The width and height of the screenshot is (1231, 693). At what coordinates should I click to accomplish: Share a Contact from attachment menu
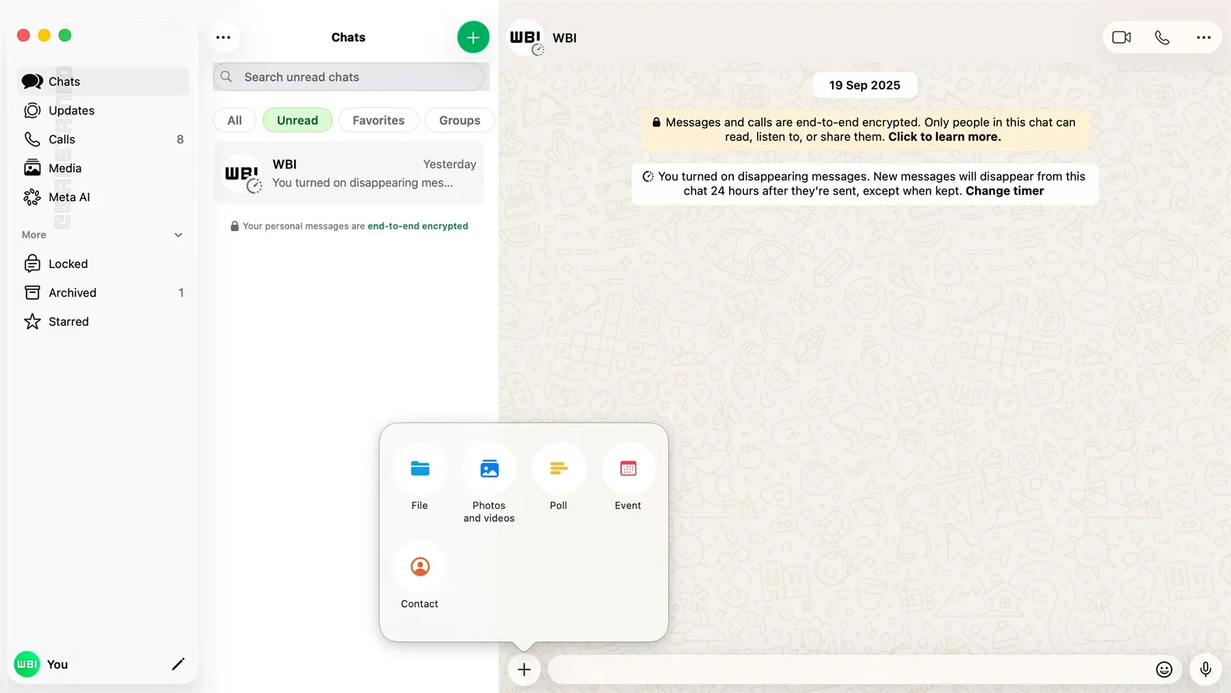click(420, 575)
